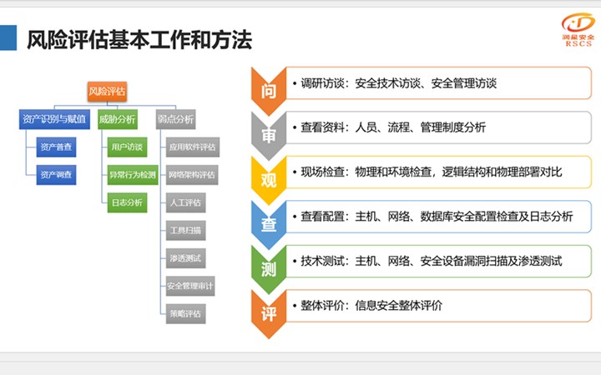Image resolution: width=601 pixels, height=375 pixels.
Task: Click the orange 评 chevron arrow
Action: coord(269,314)
